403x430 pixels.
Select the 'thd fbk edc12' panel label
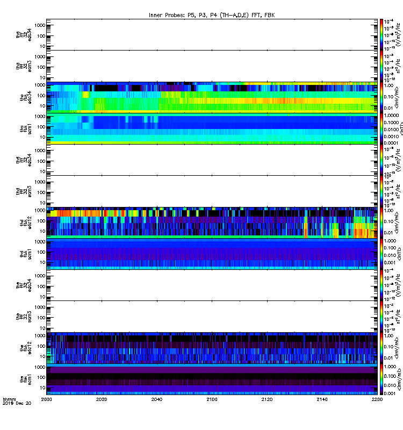pyautogui.click(x=26, y=223)
